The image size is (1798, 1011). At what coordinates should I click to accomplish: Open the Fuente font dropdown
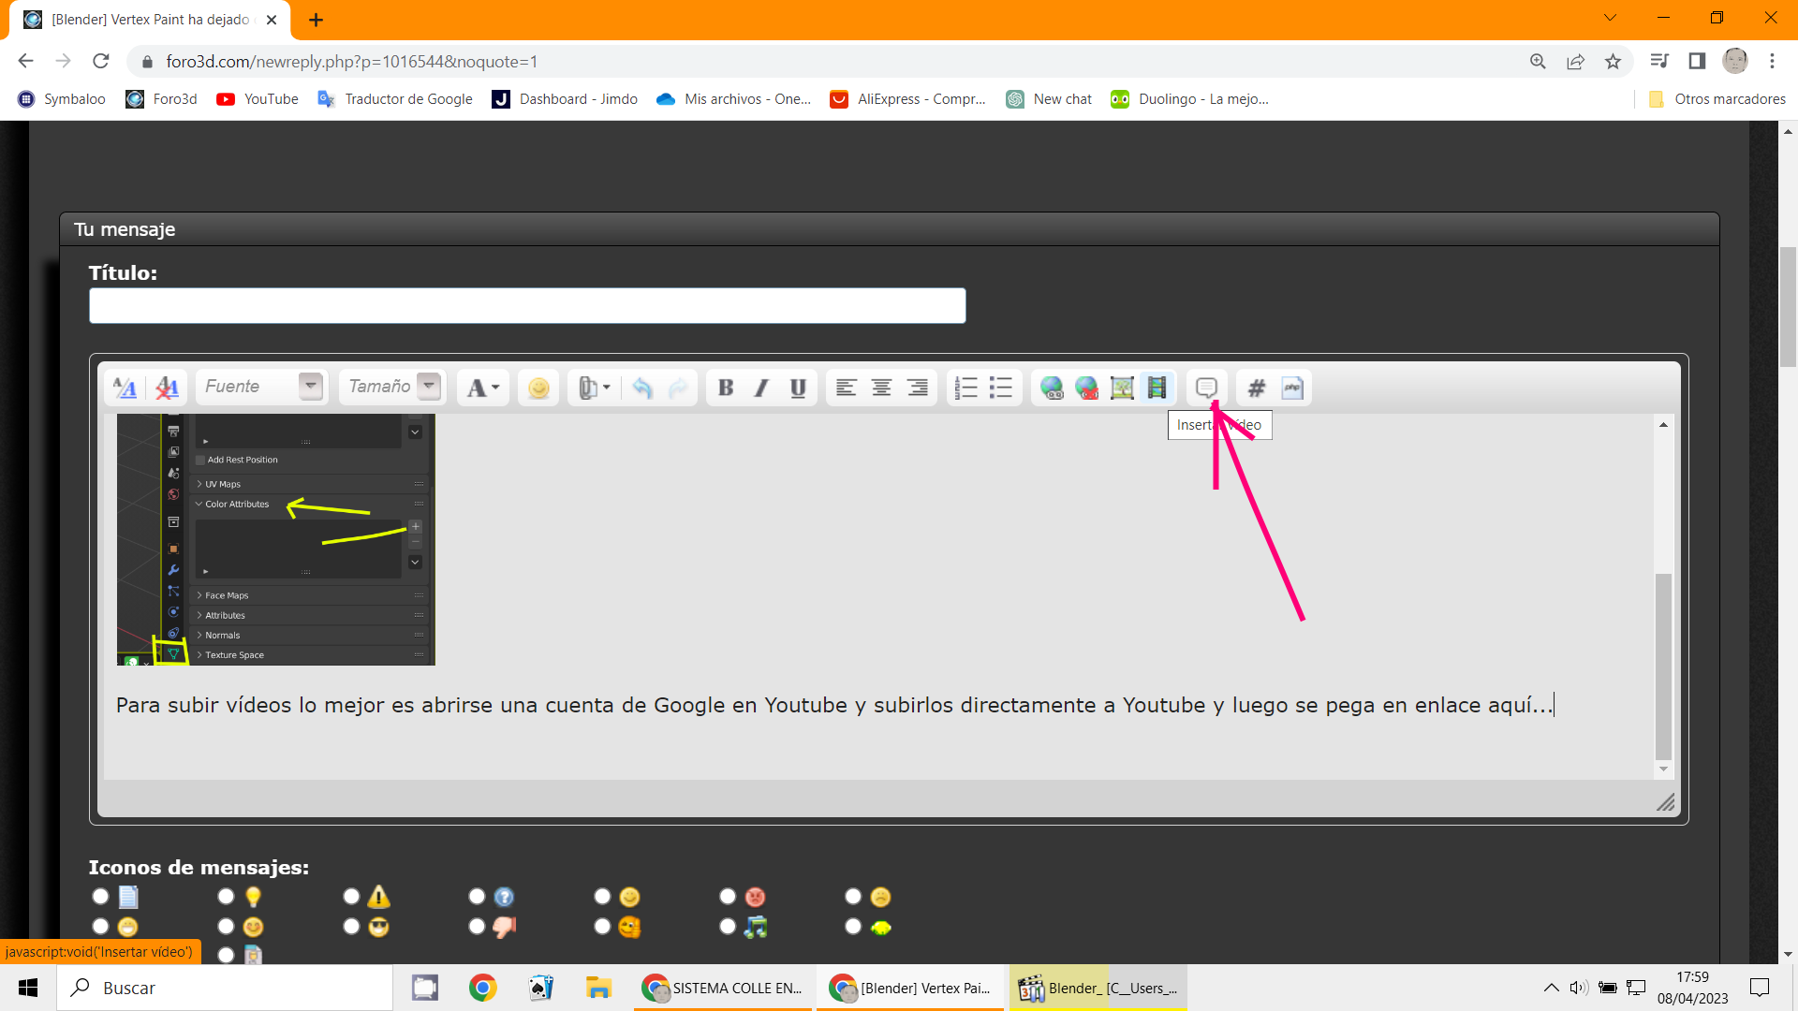click(310, 386)
